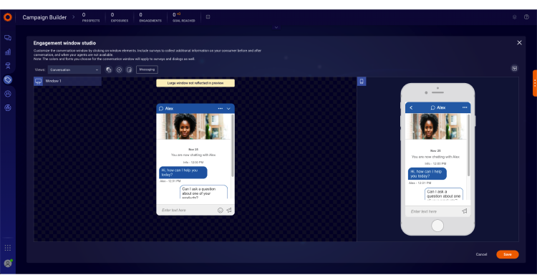Screen dimensions: 537x280
Task: Open the app grid quick launch icon
Action: click(x=8, y=248)
